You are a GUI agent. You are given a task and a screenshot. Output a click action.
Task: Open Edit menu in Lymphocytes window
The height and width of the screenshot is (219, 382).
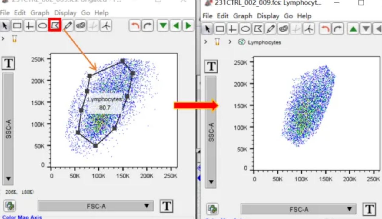(223, 16)
